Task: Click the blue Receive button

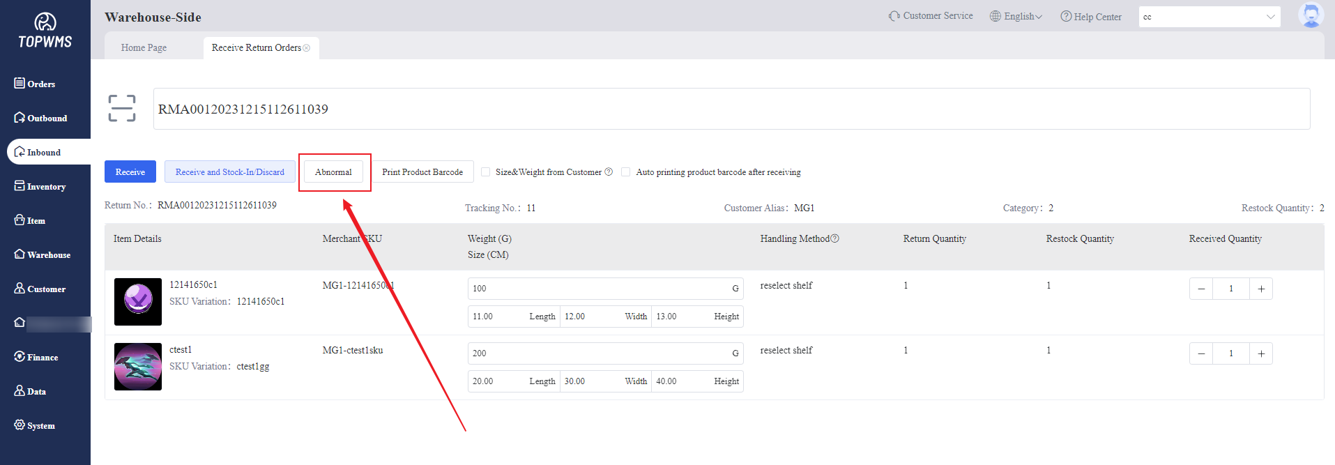Action: tap(130, 172)
